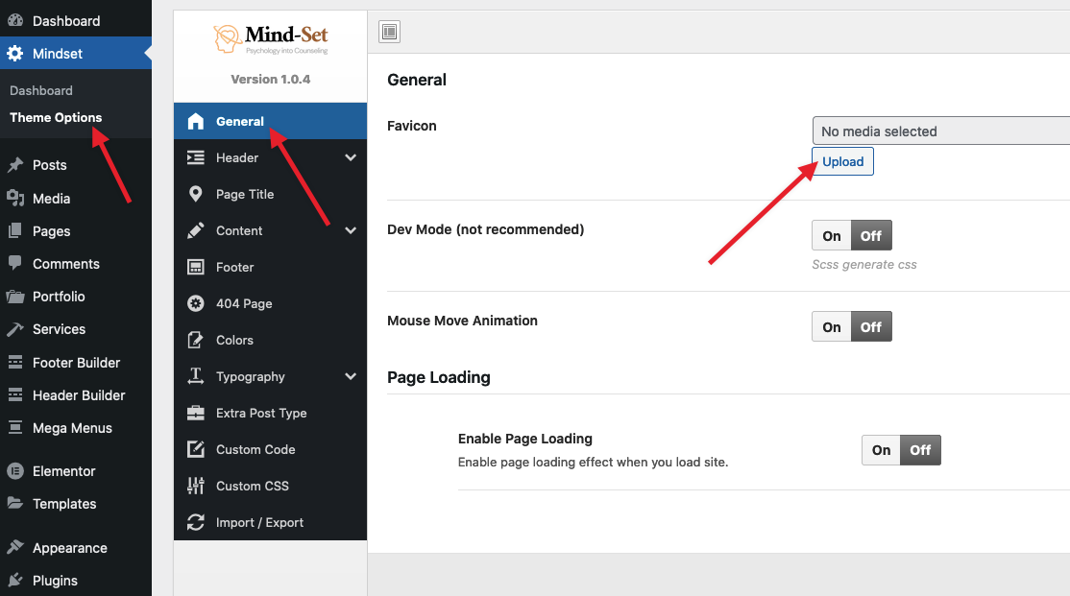Open the Typography options tab
This screenshot has height=596, width=1070.
(270, 376)
